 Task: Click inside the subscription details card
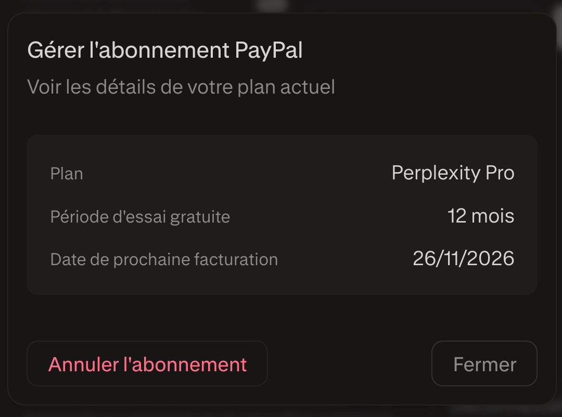coord(281,215)
